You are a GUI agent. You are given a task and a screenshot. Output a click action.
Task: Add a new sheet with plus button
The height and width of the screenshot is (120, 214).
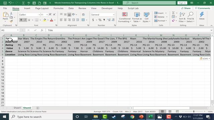click(38, 108)
